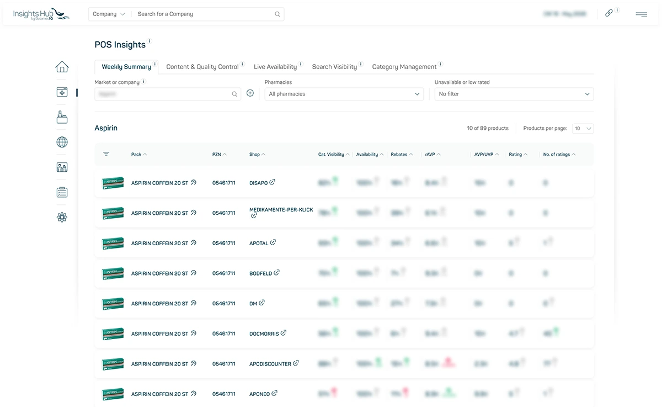
Task: Switch to Live Availability tab
Action: (275, 67)
